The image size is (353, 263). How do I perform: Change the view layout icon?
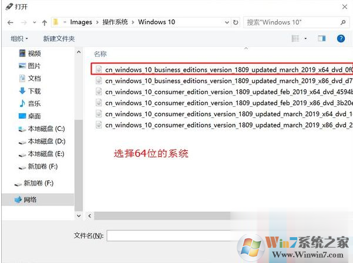click(x=295, y=39)
